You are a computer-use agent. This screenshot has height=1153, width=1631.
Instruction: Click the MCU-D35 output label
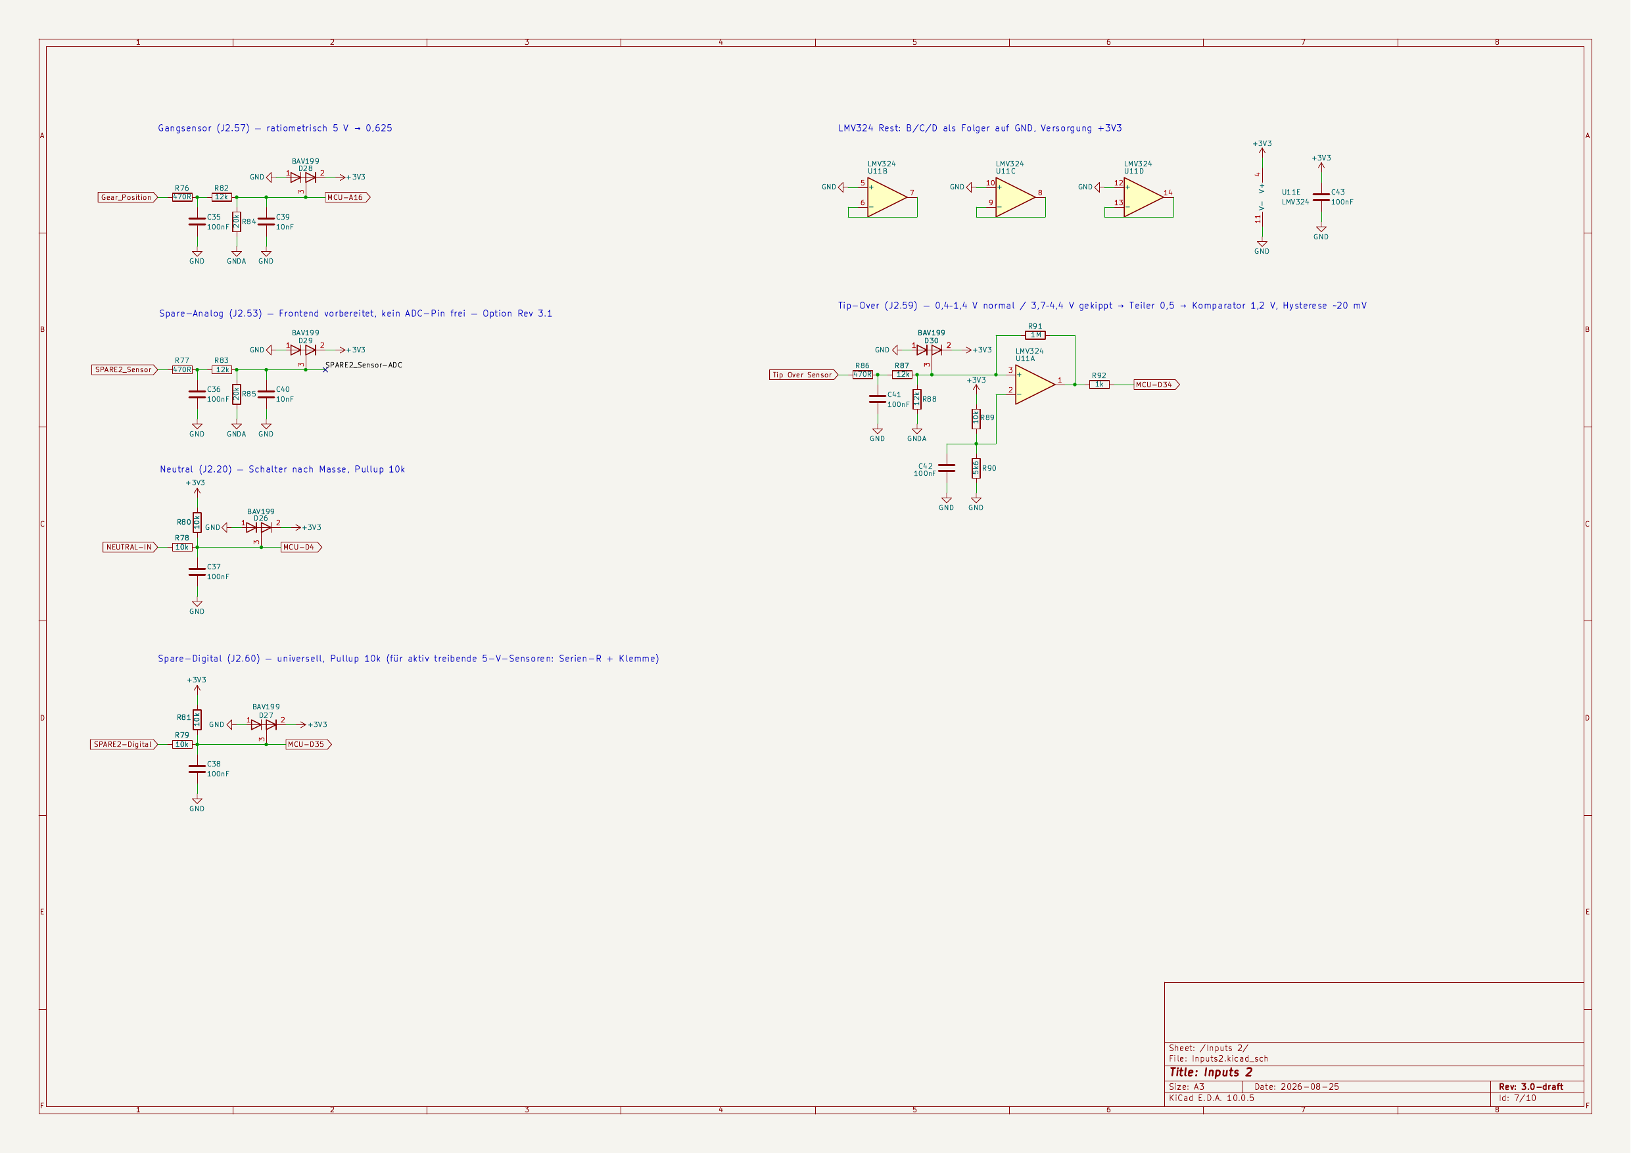pos(308,745)
